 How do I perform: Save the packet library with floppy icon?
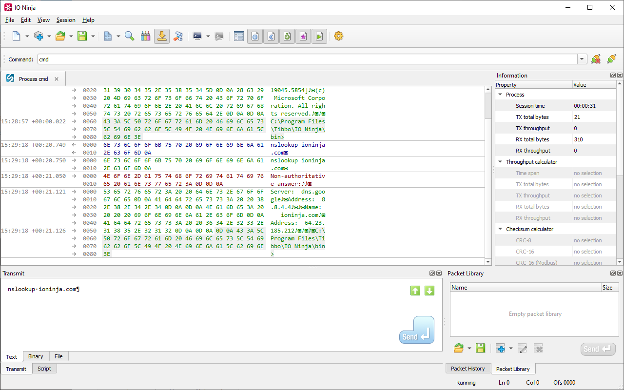point(480,348)
